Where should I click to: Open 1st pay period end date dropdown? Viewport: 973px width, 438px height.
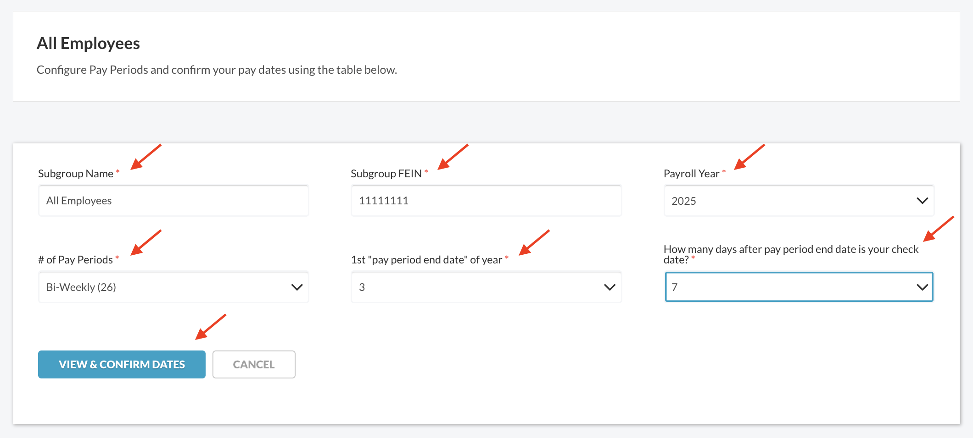[477, 287]
